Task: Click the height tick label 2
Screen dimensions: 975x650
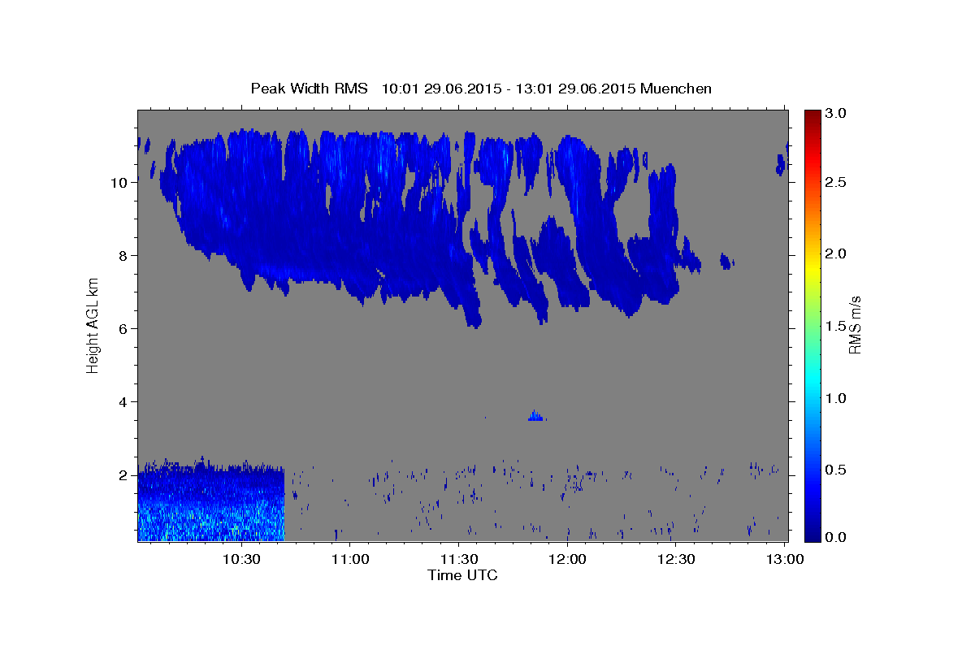Action: tap(124, 474)
